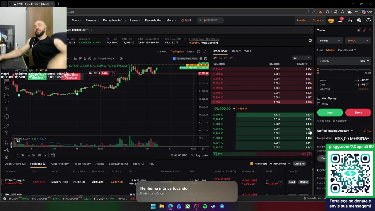Image resolution: width=375 pixels, height=211 pixels.
Task: Select combined buy/sell order book view icon
Action: [215, 58]
